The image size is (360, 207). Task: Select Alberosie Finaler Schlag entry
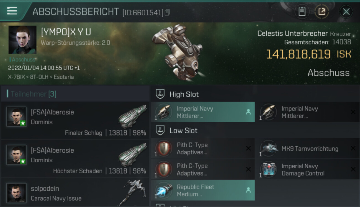coord(75,121)
